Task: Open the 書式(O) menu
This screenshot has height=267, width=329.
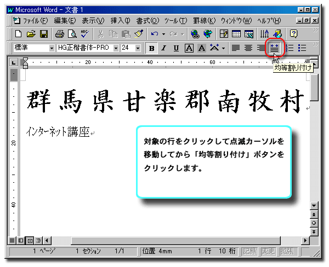Action: [x=148, y=21]
